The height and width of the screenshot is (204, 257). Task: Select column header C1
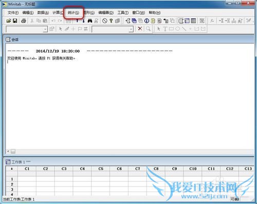coord(27,169)
